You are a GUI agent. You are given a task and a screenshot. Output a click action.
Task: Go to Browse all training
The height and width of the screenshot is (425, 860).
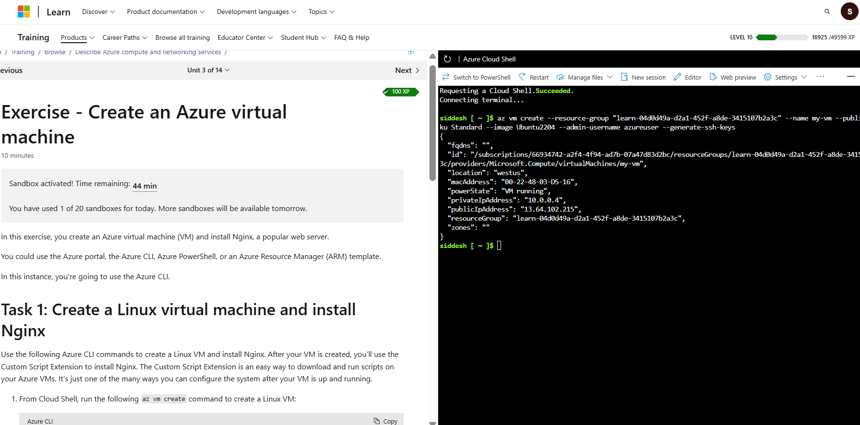[x=183, y=37]
